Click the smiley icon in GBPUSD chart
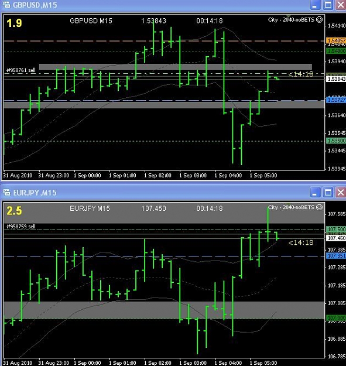Viewport: 346px width, 366px height. pyautogui.click(x=319, y=19)
